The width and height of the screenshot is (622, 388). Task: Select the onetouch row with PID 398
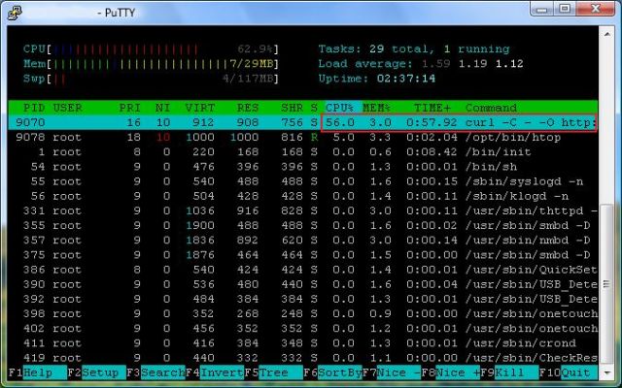click(x=302, y=313)
